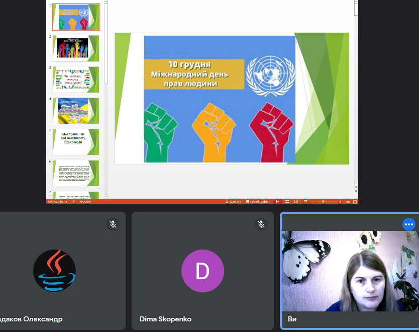This screenshot has width=419, height=332.
Task: Select slide 2 thumbnail with colorful hands
Action: (x=76, y=48)
